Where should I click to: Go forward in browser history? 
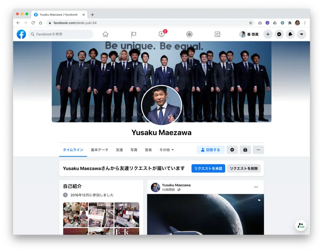click(x=25, y=23)
